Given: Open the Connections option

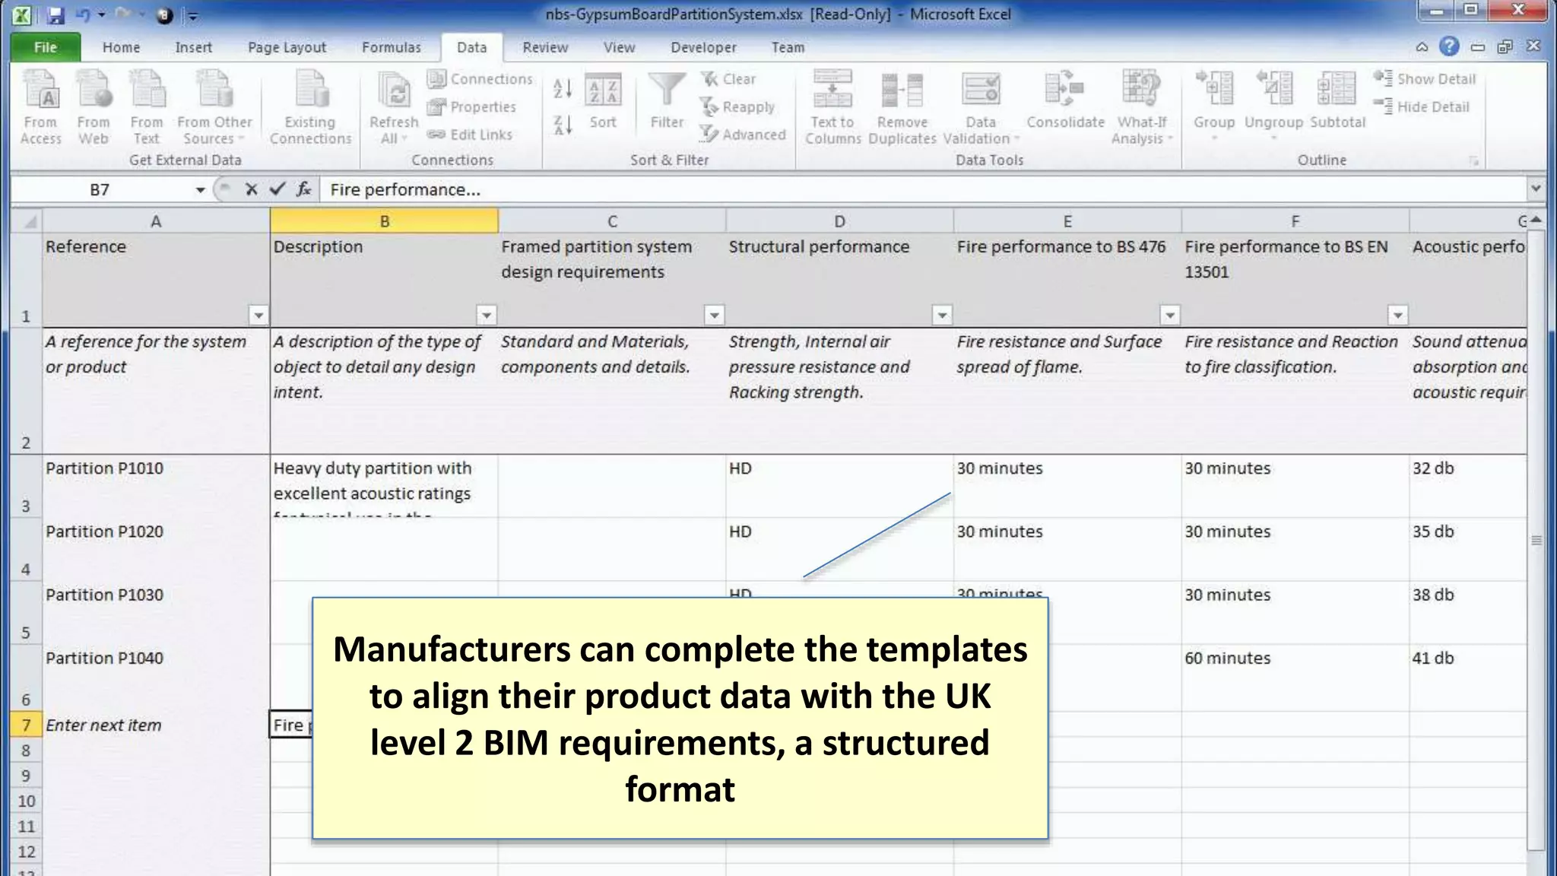Looking at the screenshot, I should pyautogui.click(x=480, y=79).
